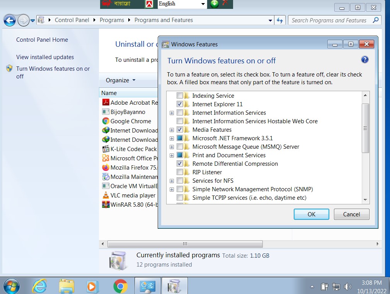390x294 pixels.
Task: Expand Simple Network Management Protocol node
Action: pos(172,190)
